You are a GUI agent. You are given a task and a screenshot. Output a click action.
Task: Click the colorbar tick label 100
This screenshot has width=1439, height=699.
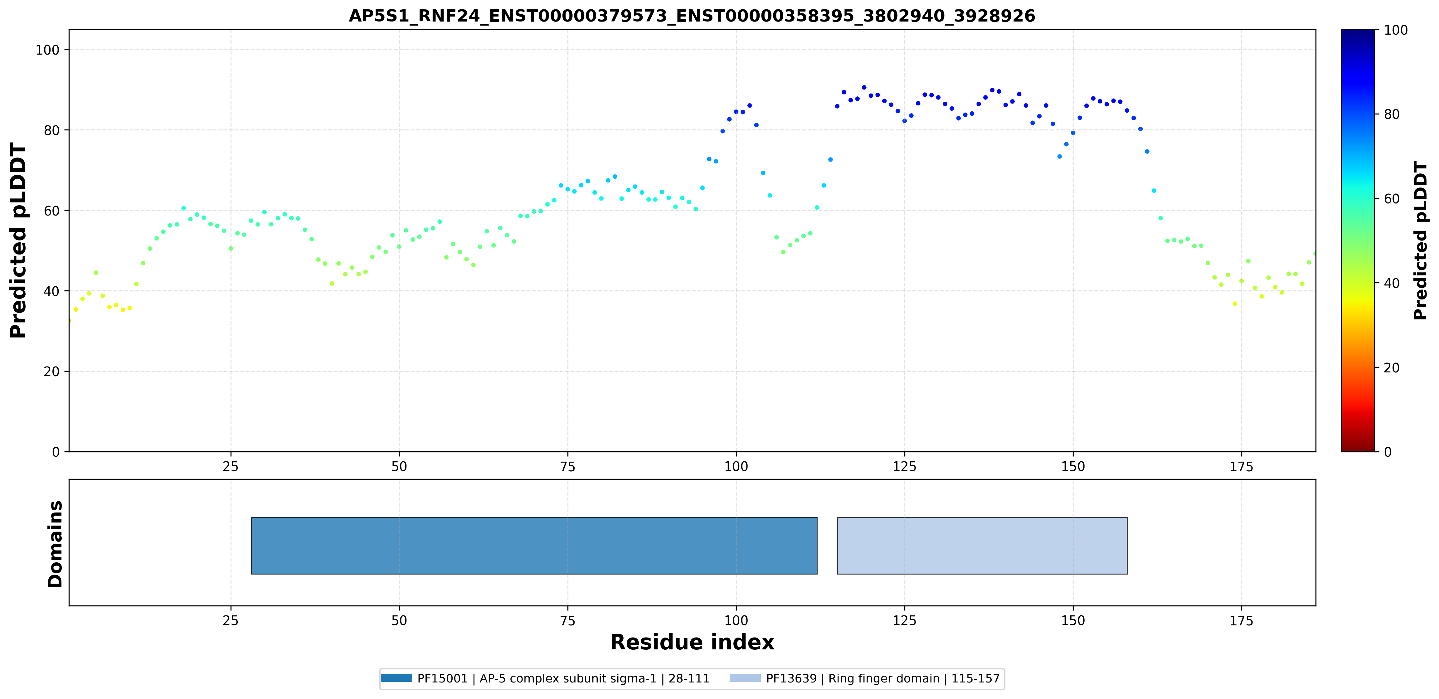[1395, 30]
